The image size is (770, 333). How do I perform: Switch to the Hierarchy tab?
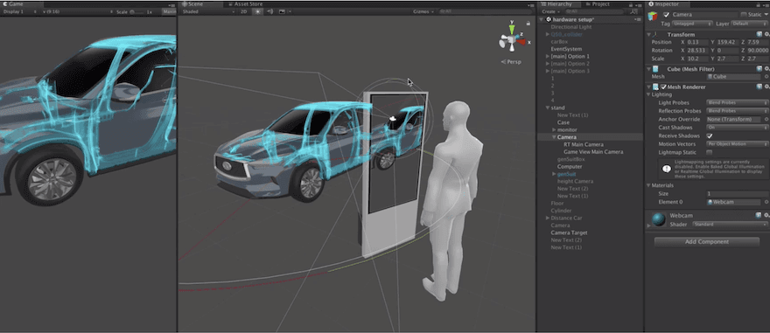click(x=558, y=3)
